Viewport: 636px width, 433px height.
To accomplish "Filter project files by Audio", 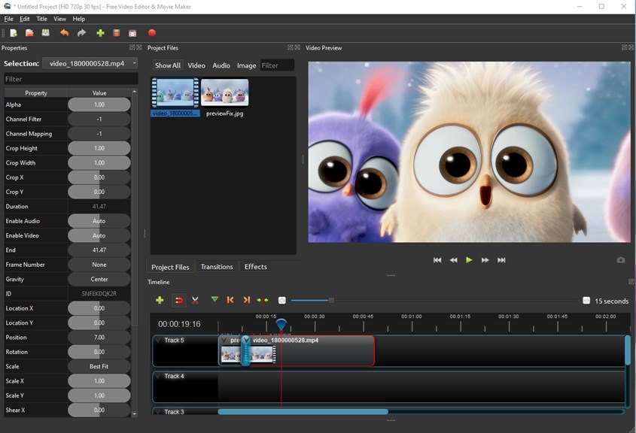I will 221,65.
